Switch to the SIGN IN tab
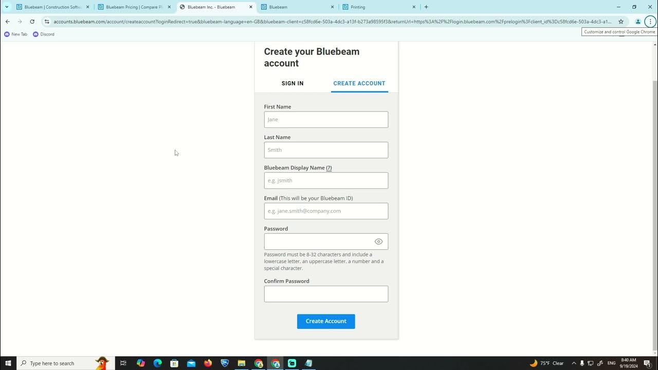The width and height of the screenshot is (658, 370). click(x=293, y=83)
